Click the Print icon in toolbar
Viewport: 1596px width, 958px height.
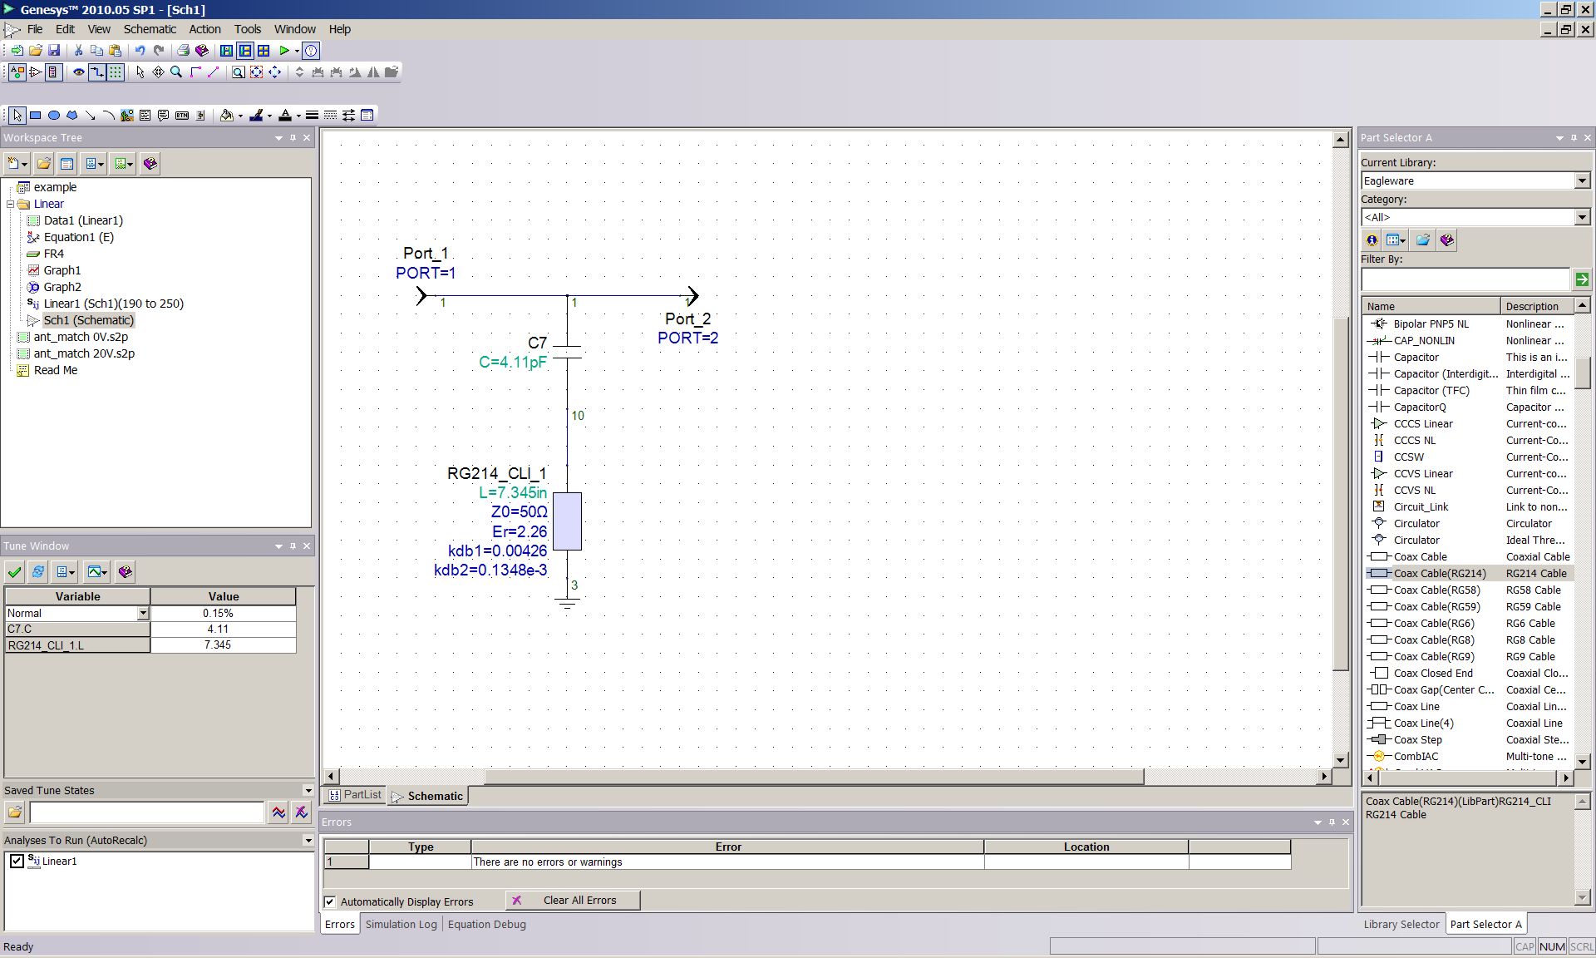[x=183, y=51]
